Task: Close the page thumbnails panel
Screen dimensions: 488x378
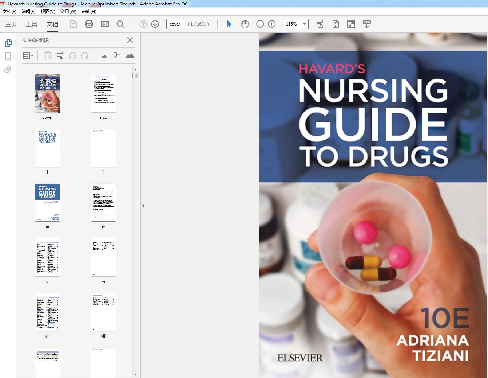Action: click(130, 40)
